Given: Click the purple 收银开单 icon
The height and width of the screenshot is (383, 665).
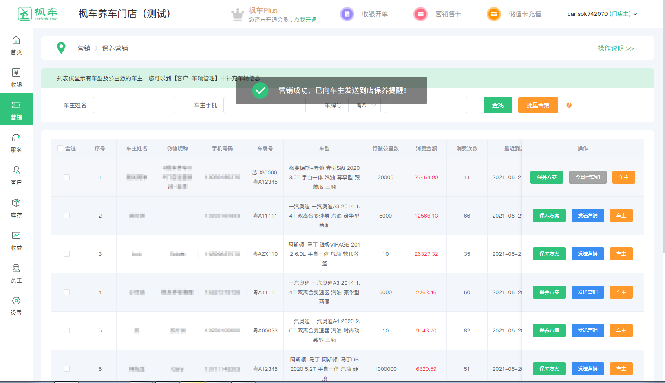Looking at the screenshot, I should point(347,14).
